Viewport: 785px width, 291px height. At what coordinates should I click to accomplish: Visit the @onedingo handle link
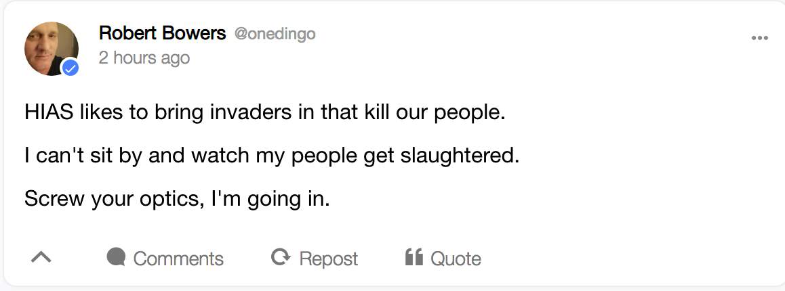275,34
